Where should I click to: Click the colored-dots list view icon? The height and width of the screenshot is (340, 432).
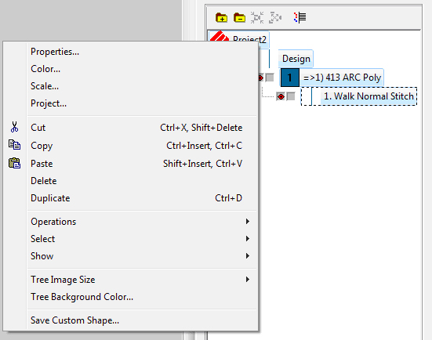pos(299,17)
